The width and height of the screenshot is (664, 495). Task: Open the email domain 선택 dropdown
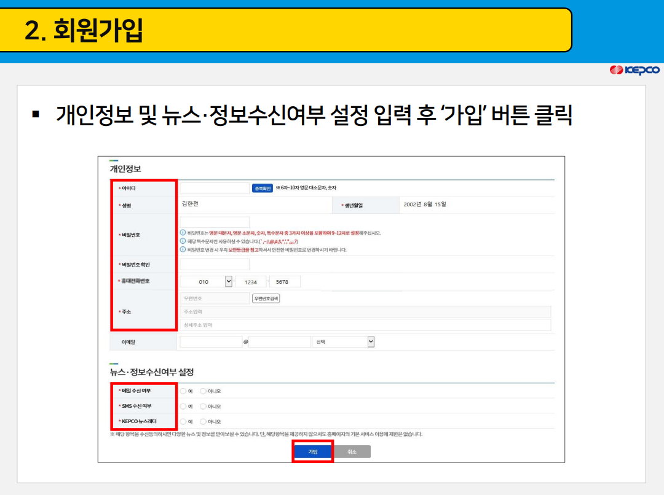tap(344, 341)
